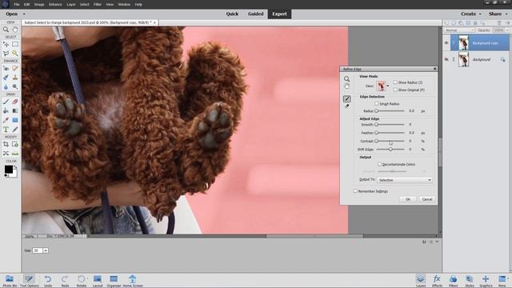Click the Refine Edge dialog hand tool
This screenshot has width=512, height=288.
coord(346,86)
